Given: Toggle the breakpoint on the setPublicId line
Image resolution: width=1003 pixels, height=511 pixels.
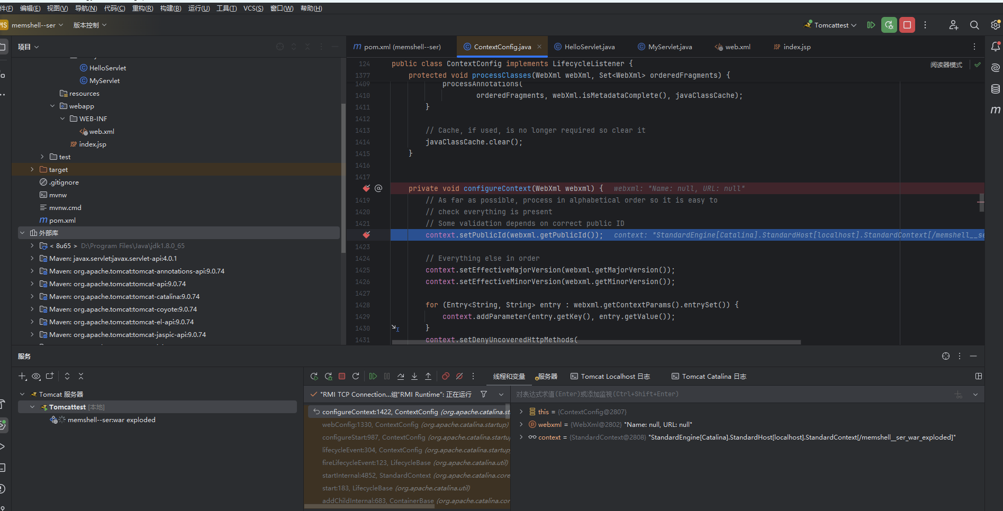Looking at the screenshot, I should (x=366, y=235).
